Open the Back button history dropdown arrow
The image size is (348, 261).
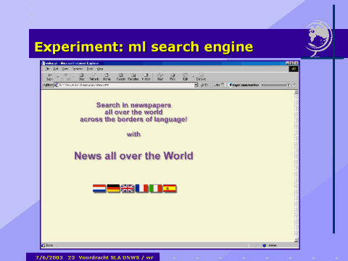point(57,77)
